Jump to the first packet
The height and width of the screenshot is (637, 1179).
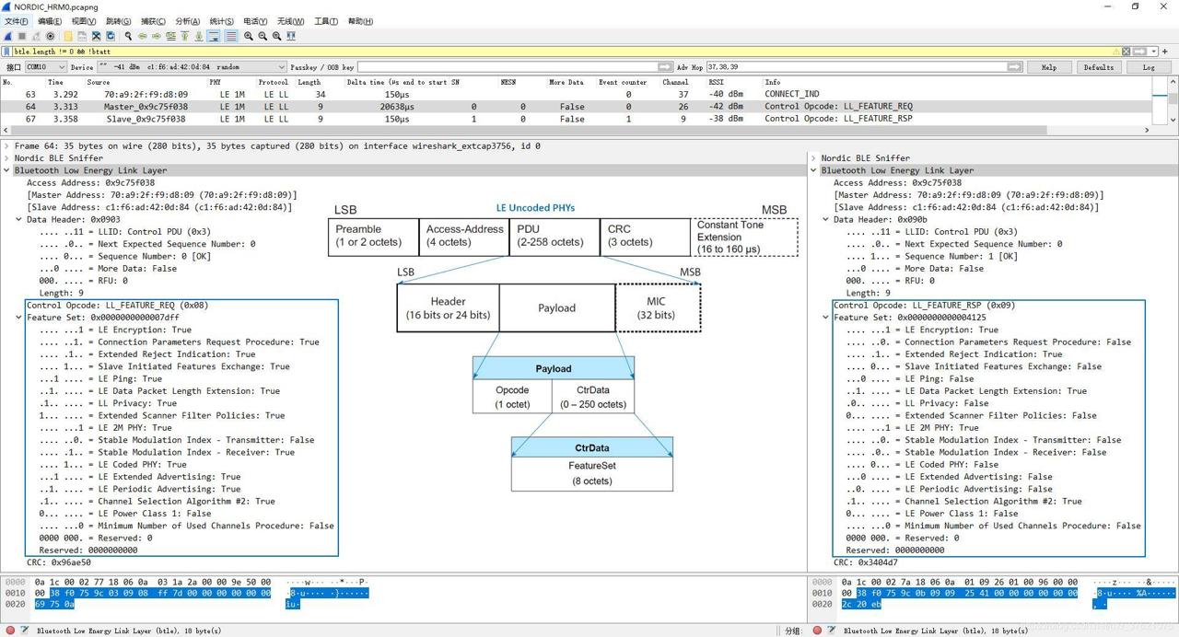point(184,36)
